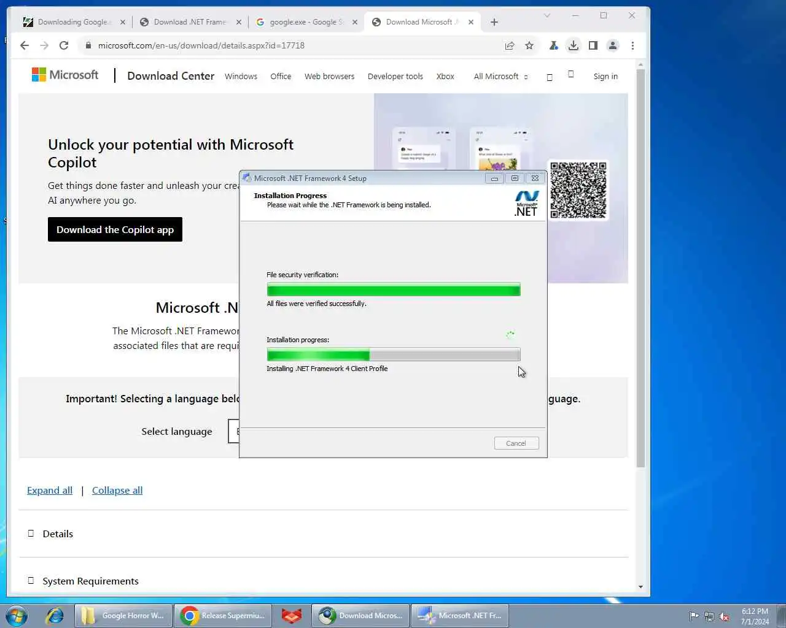Click the file security verification bar
This screenshot has width=786, height=628.
[394, 289]
